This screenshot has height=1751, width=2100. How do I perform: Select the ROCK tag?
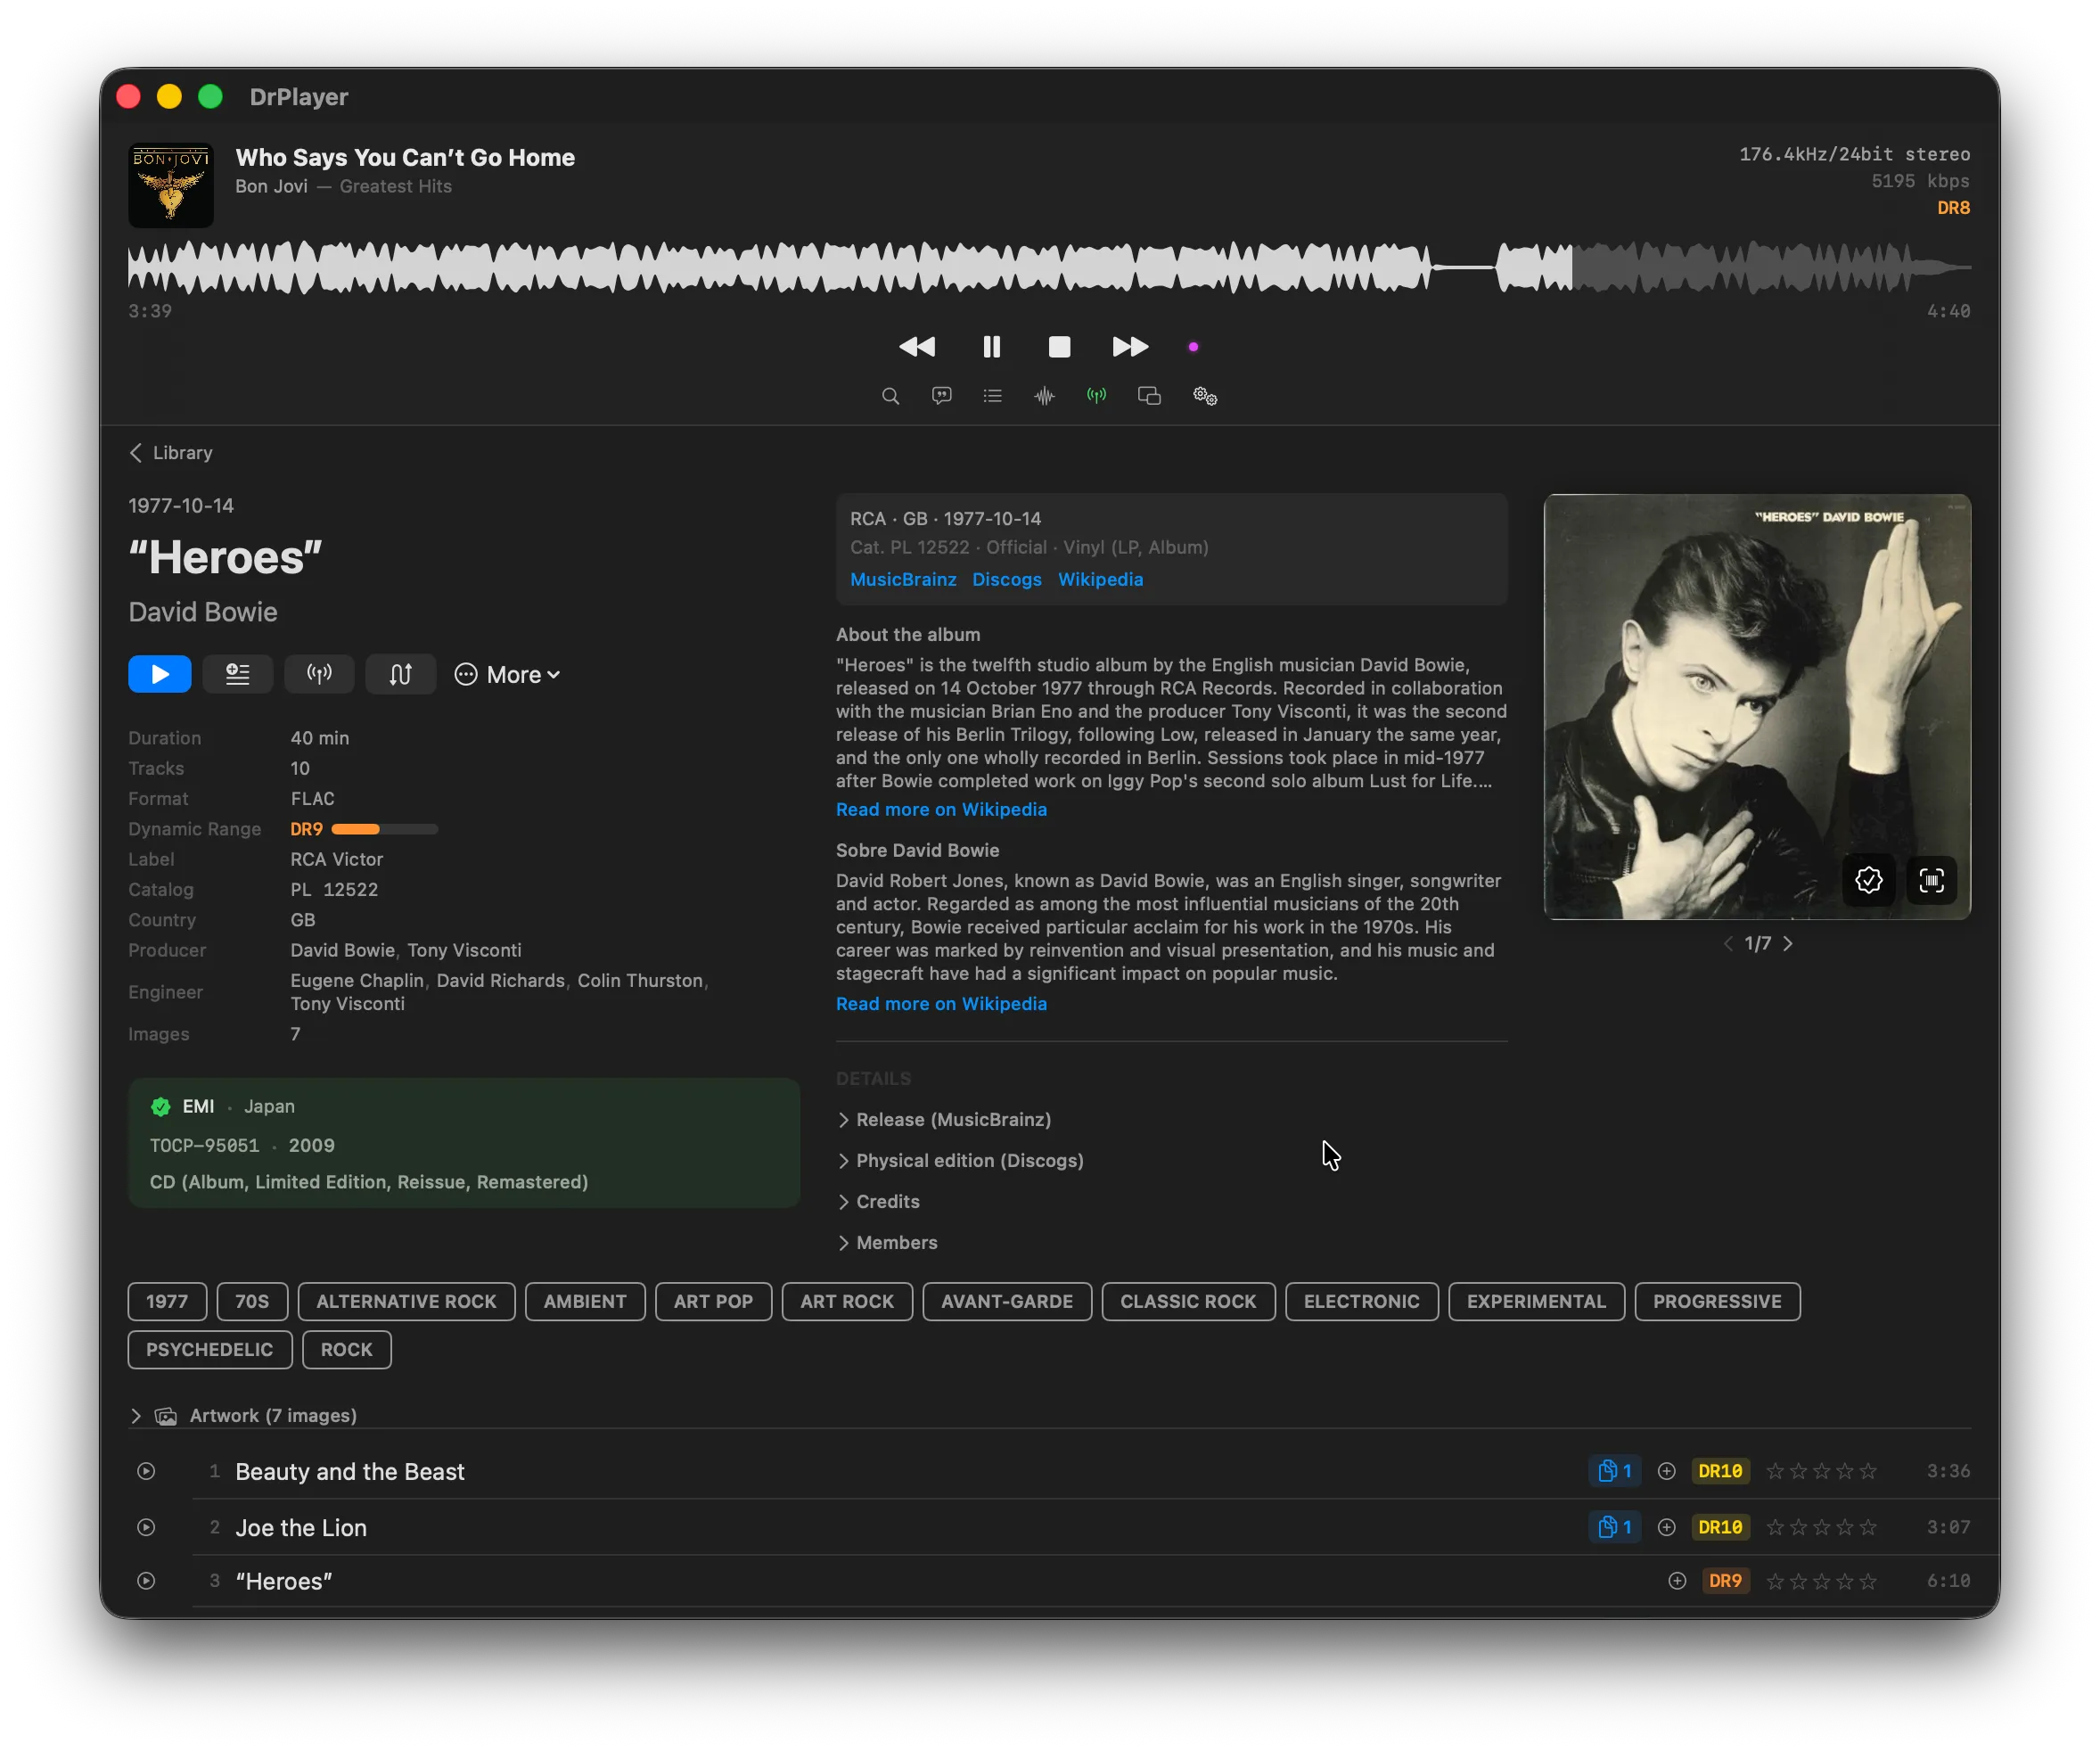[346, 1350]
